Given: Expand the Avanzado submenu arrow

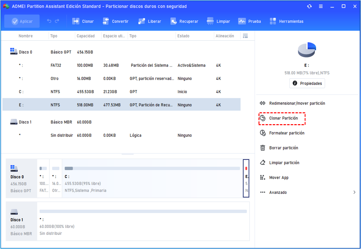Looking at the screenshot, I should [x=354, y=192].
